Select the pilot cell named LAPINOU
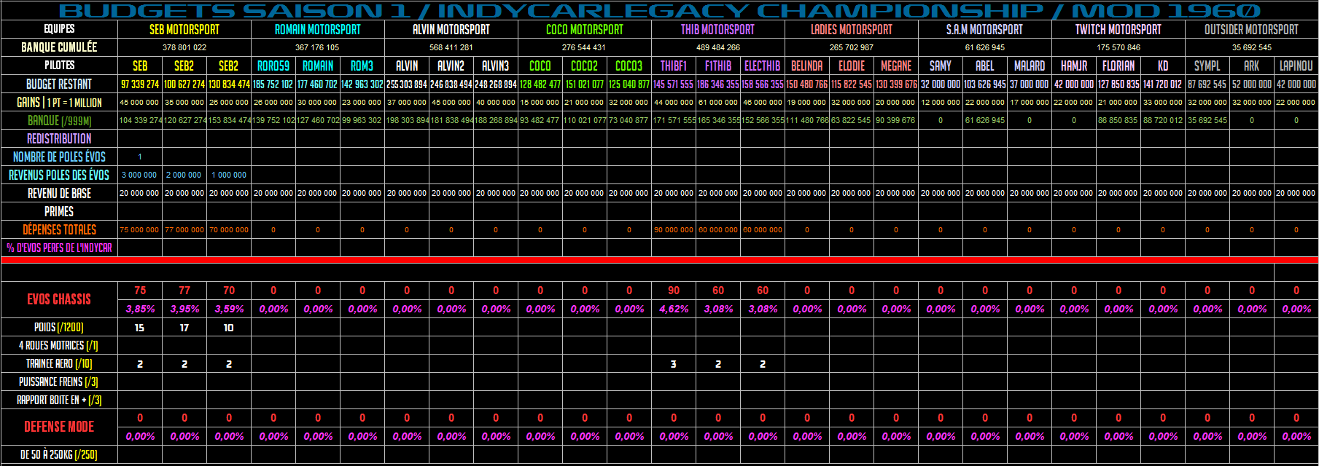The height and width of the screenshot is (466, 1319). click(x=1296, y=66)
